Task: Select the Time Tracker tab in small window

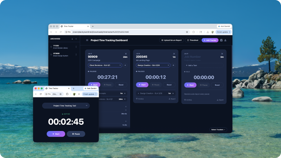Action: pos(57,88)
